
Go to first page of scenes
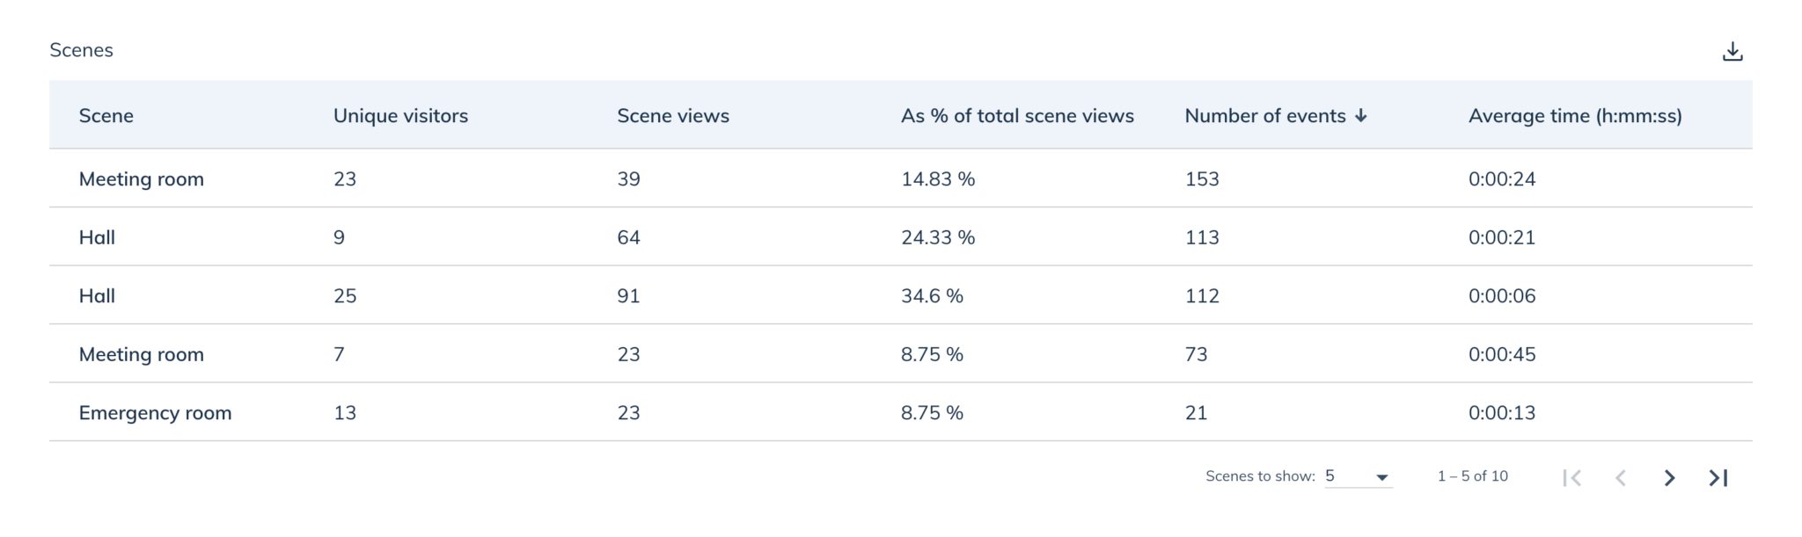click(x=1572, y=477)
